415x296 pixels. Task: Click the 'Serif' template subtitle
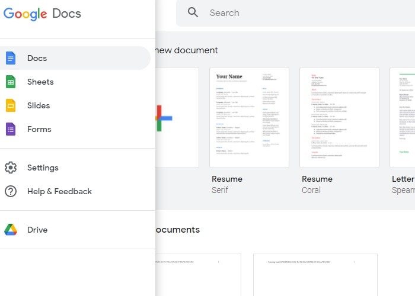(x=220, y=190)
